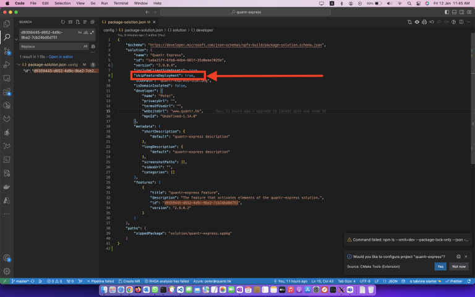
Task: Toggle Match Whole Word in search box
Action: (86, 32)
